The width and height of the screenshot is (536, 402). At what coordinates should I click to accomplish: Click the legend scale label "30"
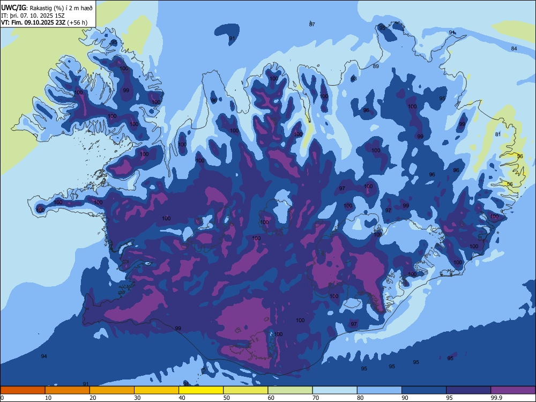(137, 398)
